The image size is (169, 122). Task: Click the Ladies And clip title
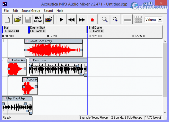[19, 60]
